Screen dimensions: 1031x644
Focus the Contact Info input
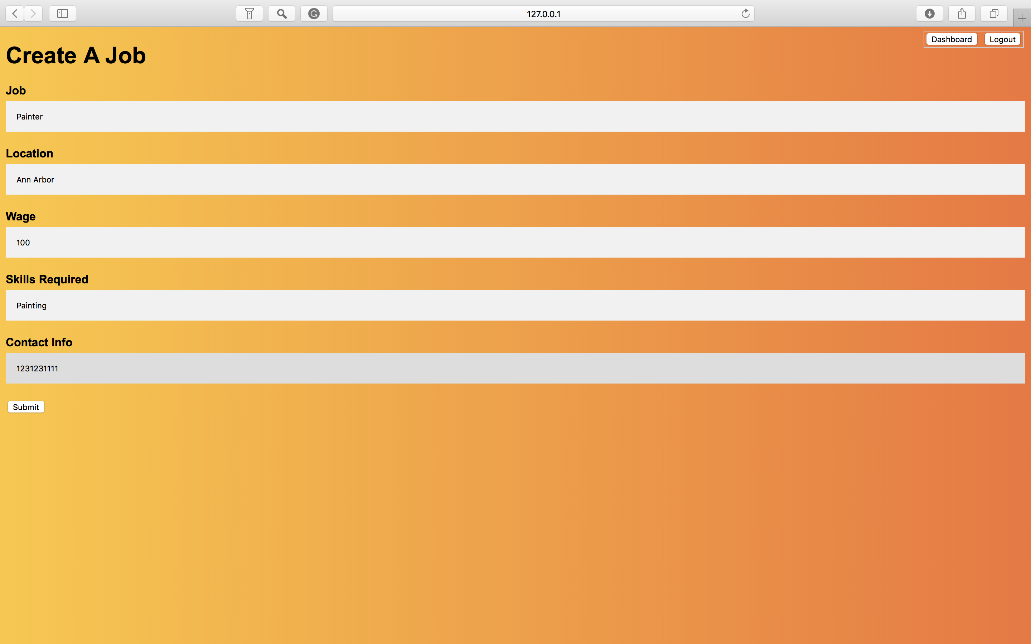[515, 368]
